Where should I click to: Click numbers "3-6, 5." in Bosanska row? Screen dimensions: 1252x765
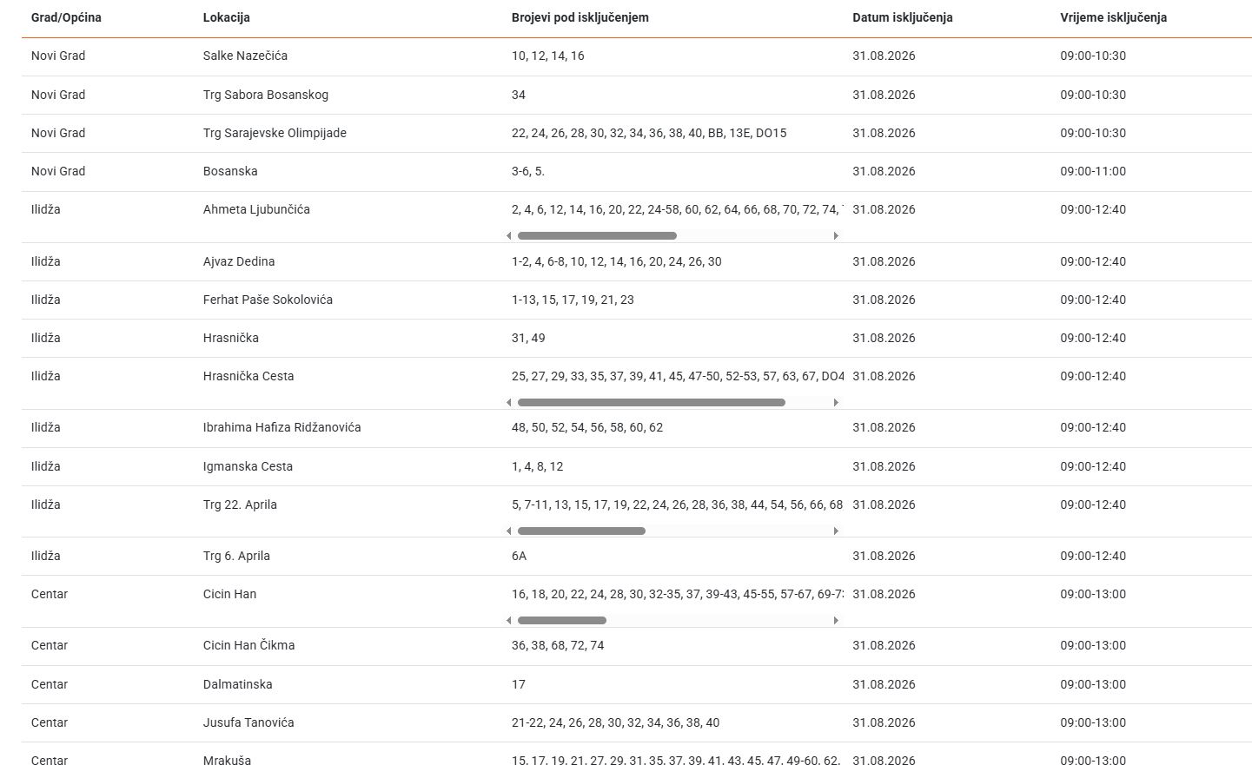528,171
